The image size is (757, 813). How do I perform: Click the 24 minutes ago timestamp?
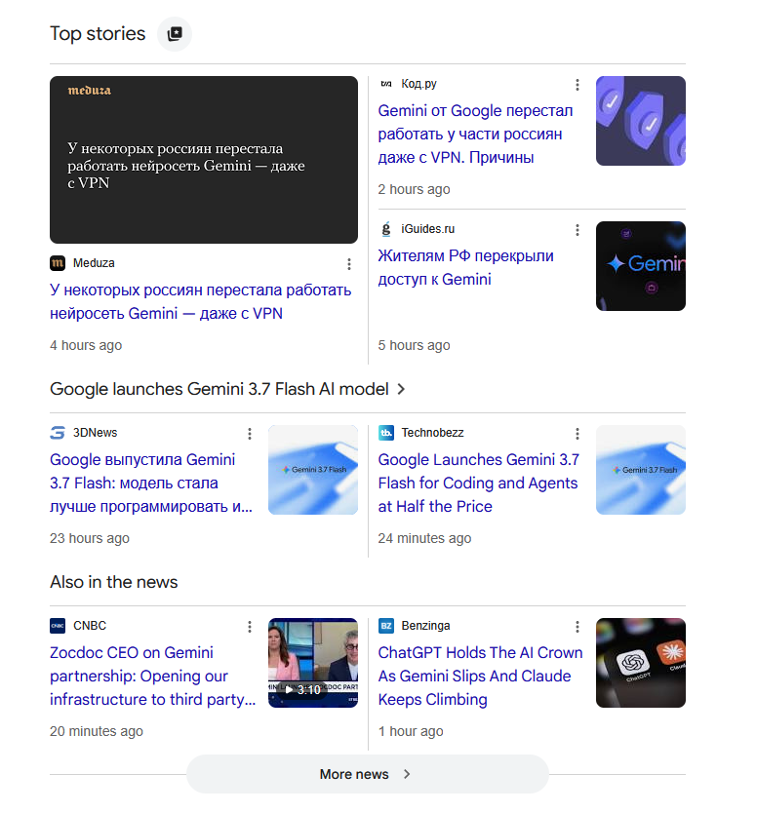click(x=424, y=539)
